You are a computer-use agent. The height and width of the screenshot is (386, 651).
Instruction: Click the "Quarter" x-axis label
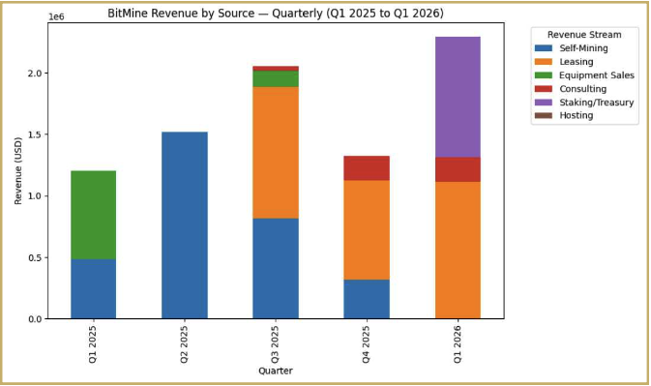pos(276,371)
